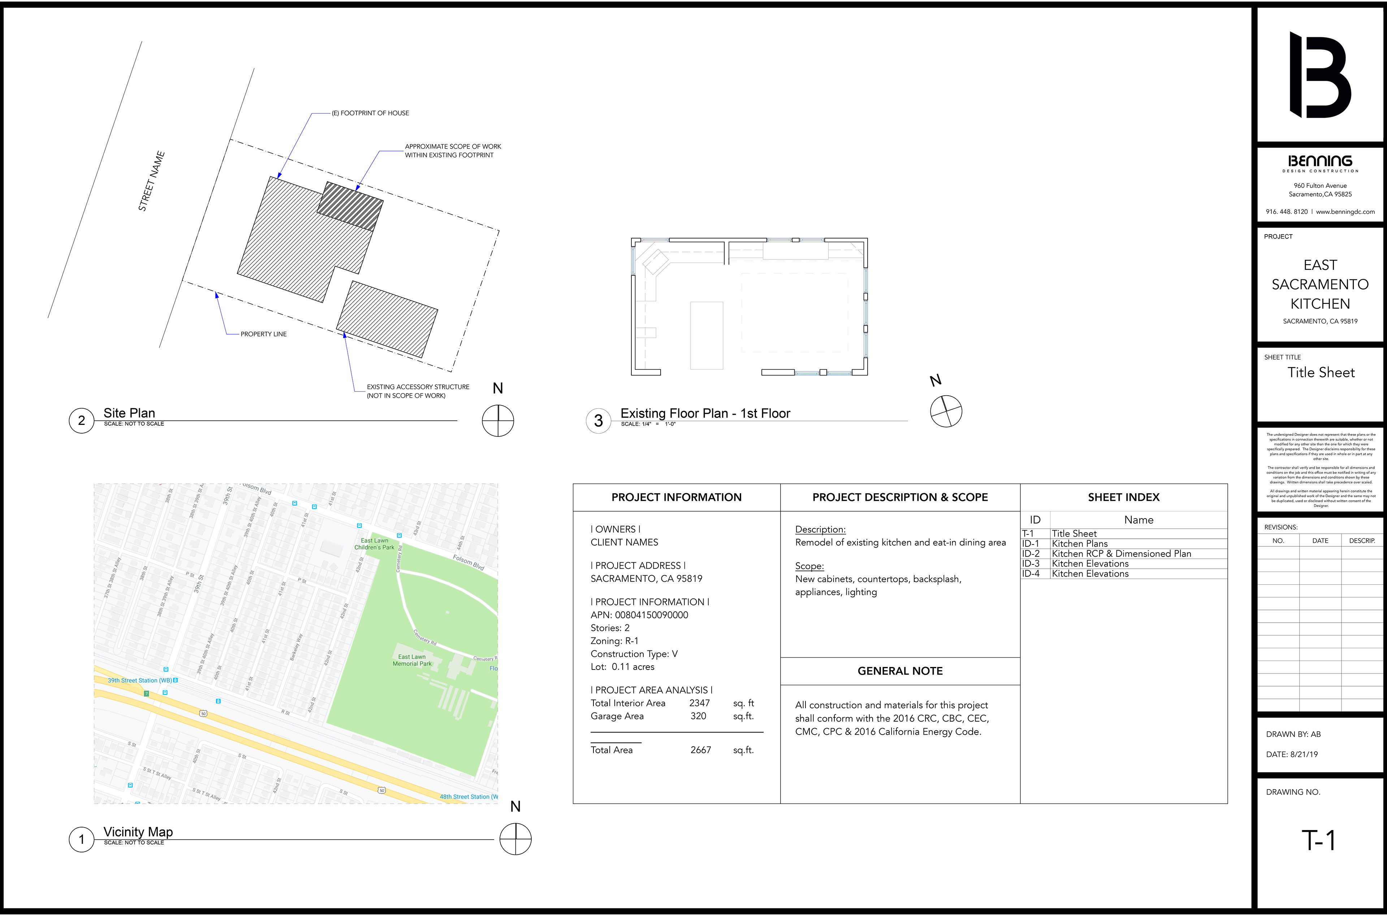This screenshot has width=1387, height=916.
Task: Click the kitchen island rectangle in floor plan
Action: [706, 335]
